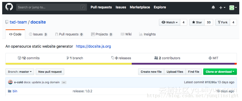Screen dimensions: 242x101
Task: Open commit message docs: update js.org domain
Action: tap(42, 82)
